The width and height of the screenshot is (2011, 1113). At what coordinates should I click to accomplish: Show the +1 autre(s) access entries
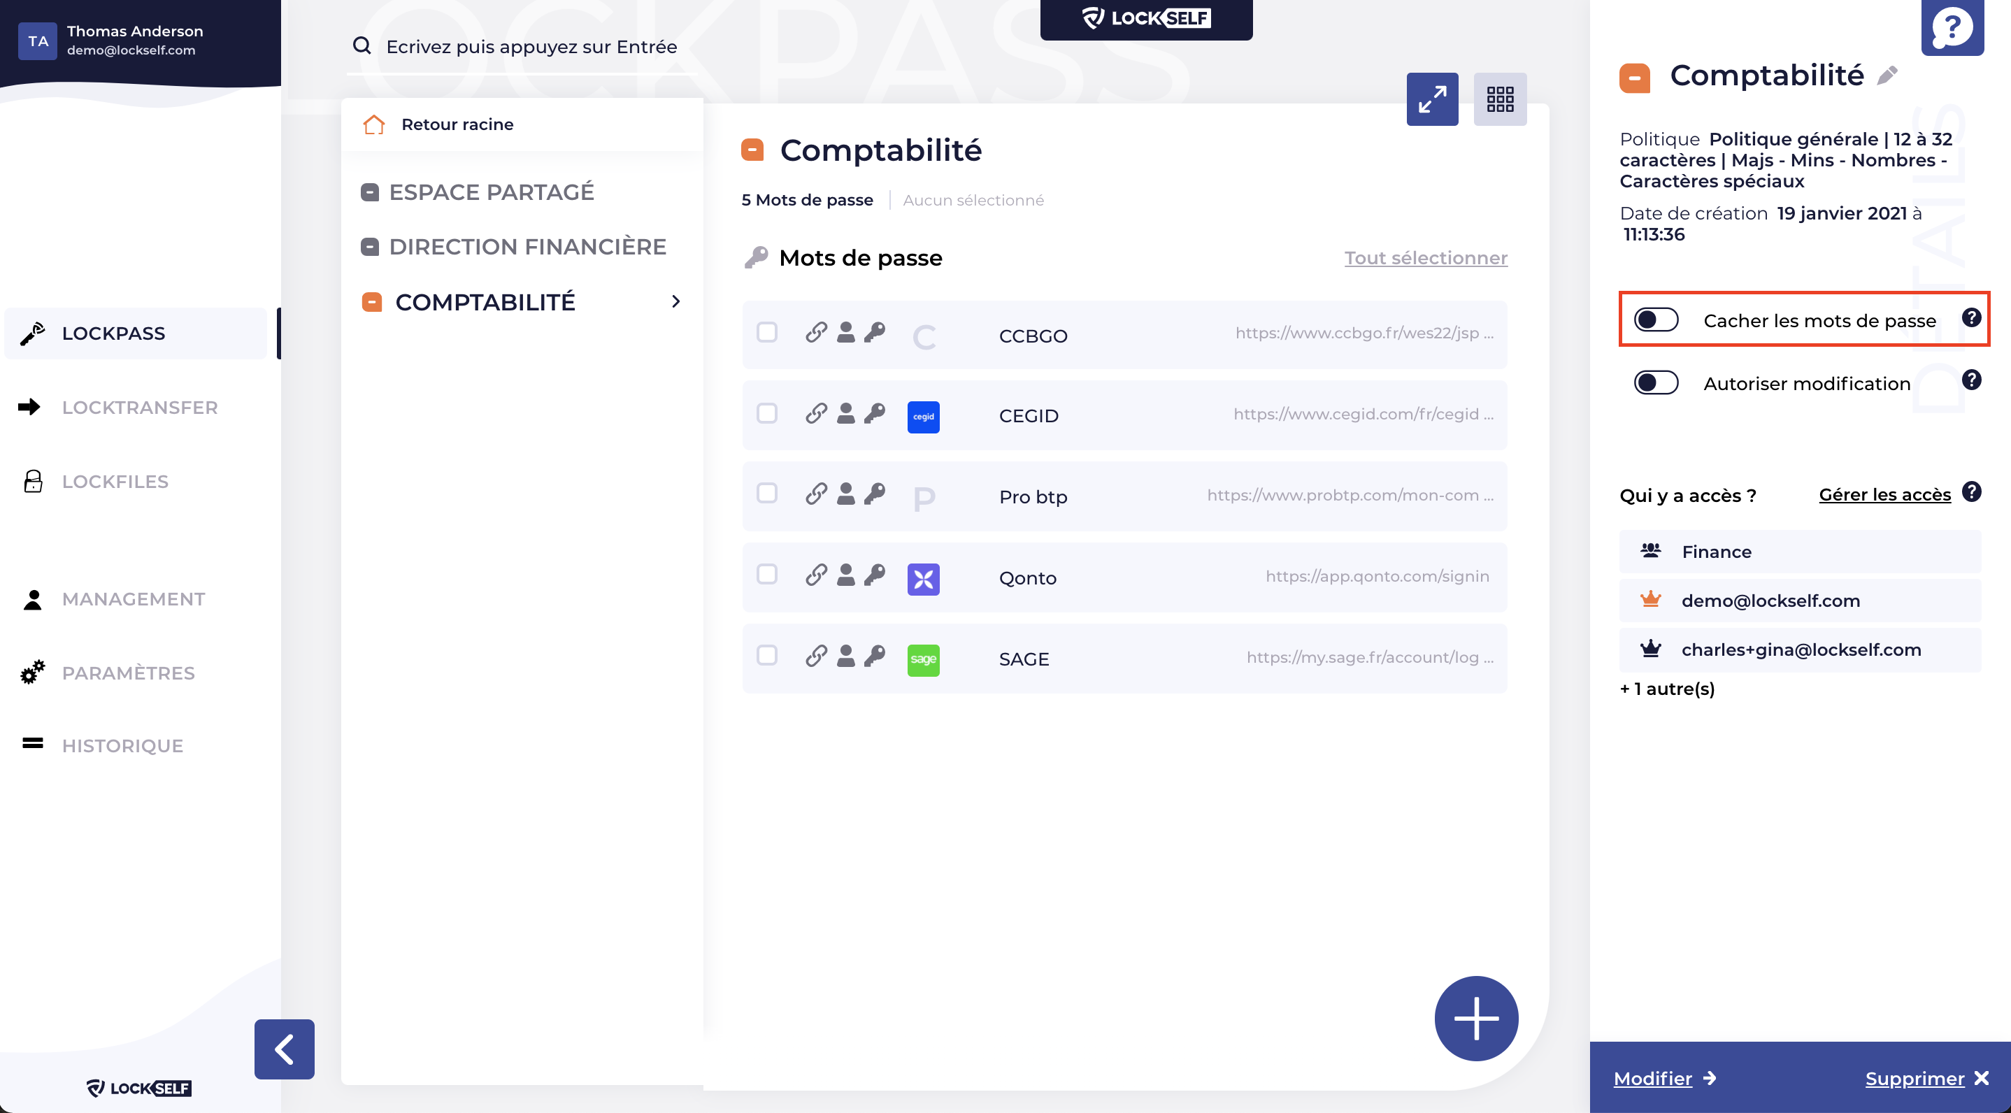point(1667,689)
